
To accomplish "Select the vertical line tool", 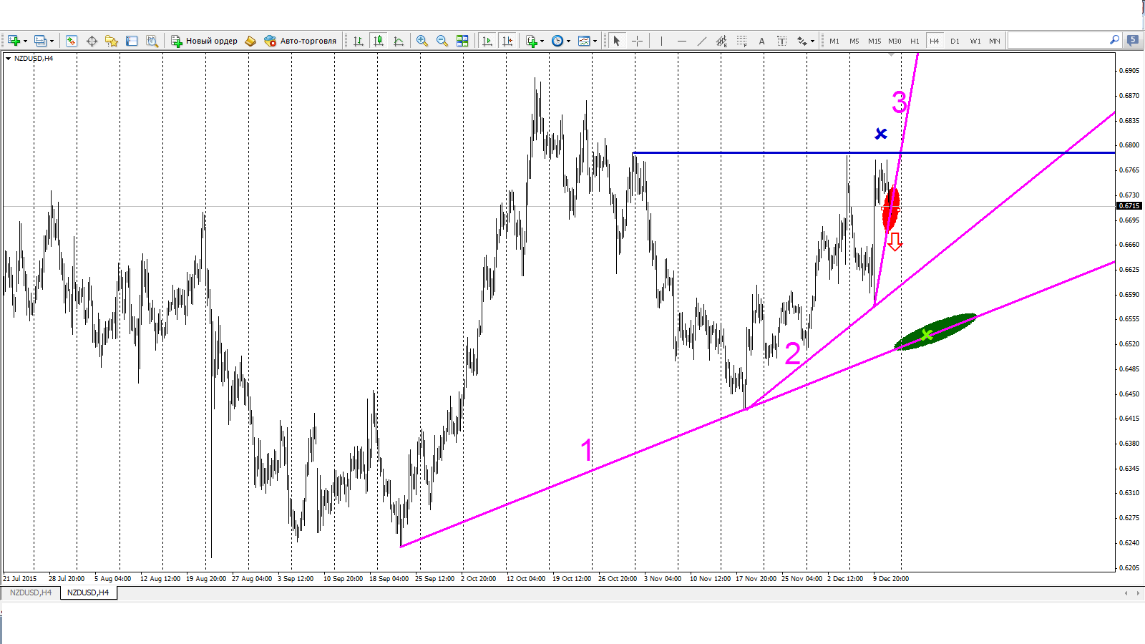I will point(661,41).
